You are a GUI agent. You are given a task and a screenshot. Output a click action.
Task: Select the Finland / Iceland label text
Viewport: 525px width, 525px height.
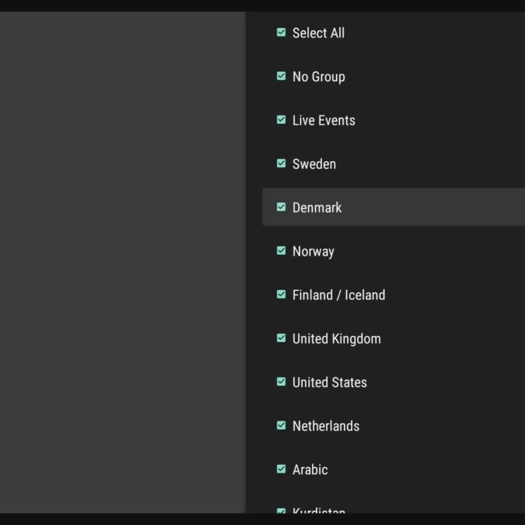click(338, 295)
